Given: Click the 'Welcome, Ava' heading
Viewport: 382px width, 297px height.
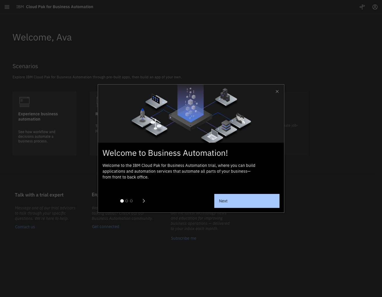Looking at the screenshot, I should (x=42, y=37).
